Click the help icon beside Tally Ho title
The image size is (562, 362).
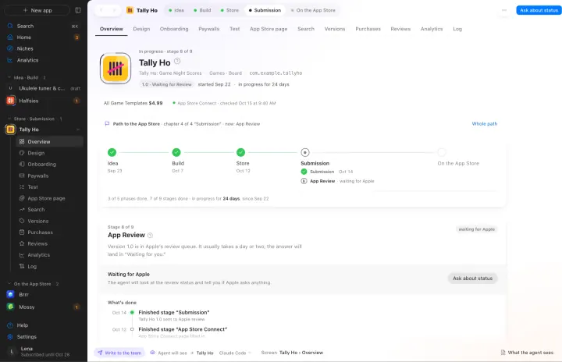pos(177,62)
